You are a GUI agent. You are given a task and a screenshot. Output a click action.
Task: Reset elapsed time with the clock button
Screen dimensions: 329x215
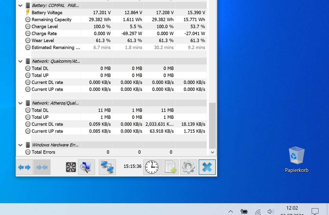tap(152, 167)
